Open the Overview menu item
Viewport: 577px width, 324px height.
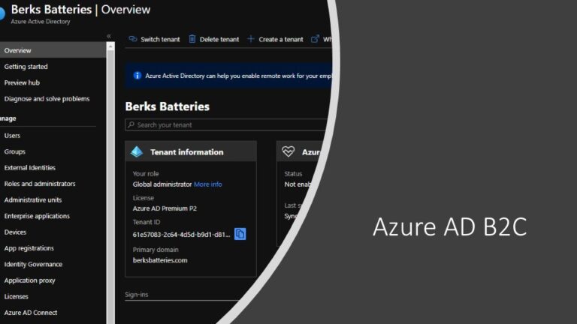(18, 50)
